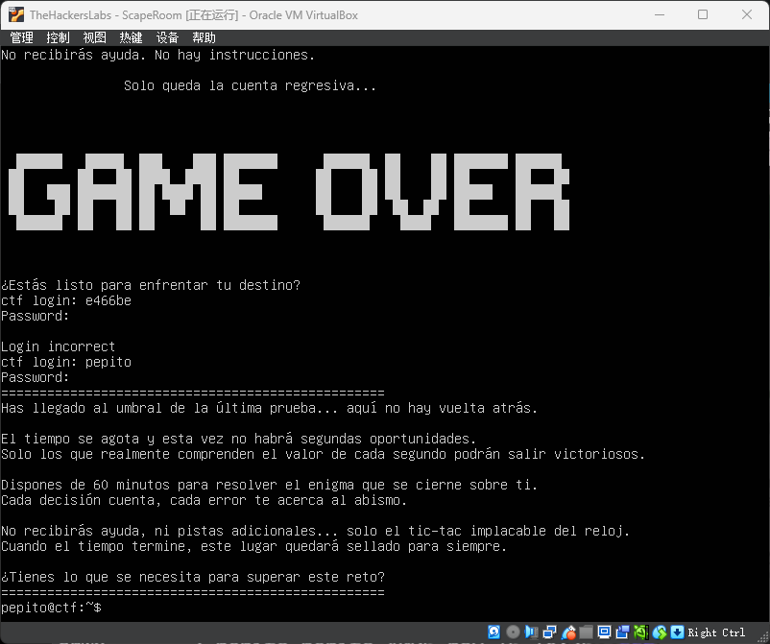Viewport: 770px width, 644px height.
Task: Click the optical disk drive status icon
Action: pyautogui.click(x=514, y=632)
